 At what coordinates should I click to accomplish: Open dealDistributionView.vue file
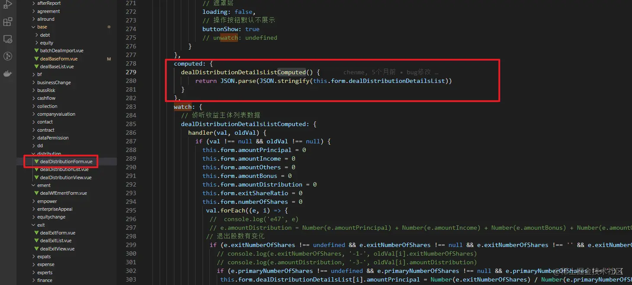pos(66,177)
